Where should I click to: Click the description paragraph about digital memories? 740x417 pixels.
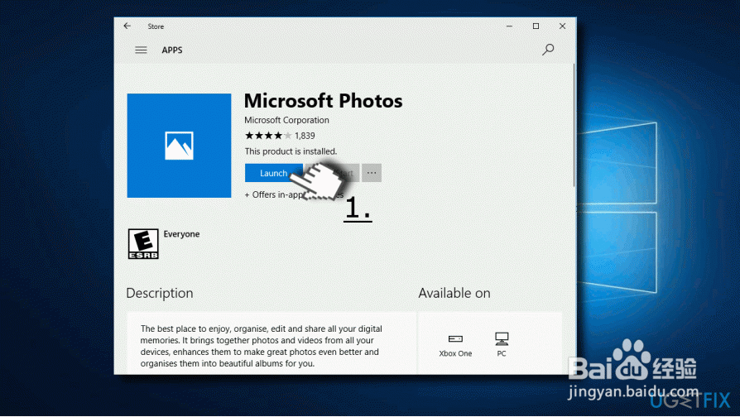click(x=262, y=346)
